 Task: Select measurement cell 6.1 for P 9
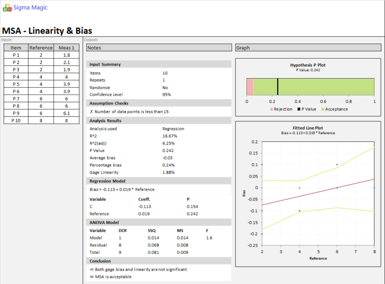point(66,113)
